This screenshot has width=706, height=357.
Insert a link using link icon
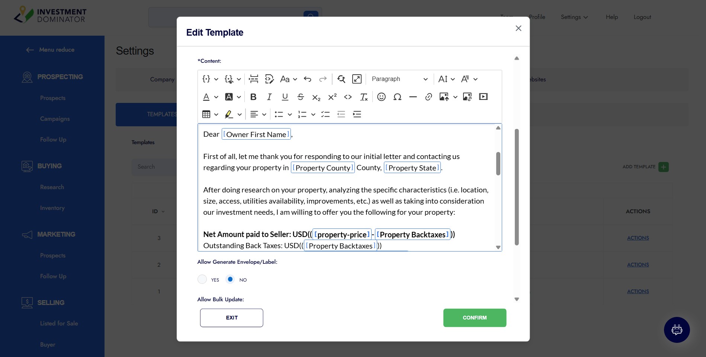[429, 97]
